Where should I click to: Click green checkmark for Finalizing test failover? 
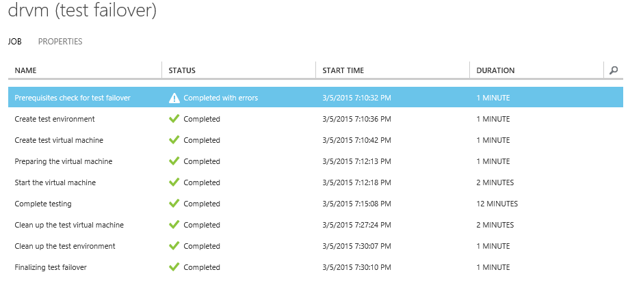[x=174, y=267]
